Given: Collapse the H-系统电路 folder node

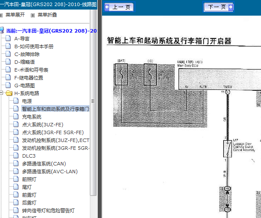Looking at the screenshot, I should [1, 93].
